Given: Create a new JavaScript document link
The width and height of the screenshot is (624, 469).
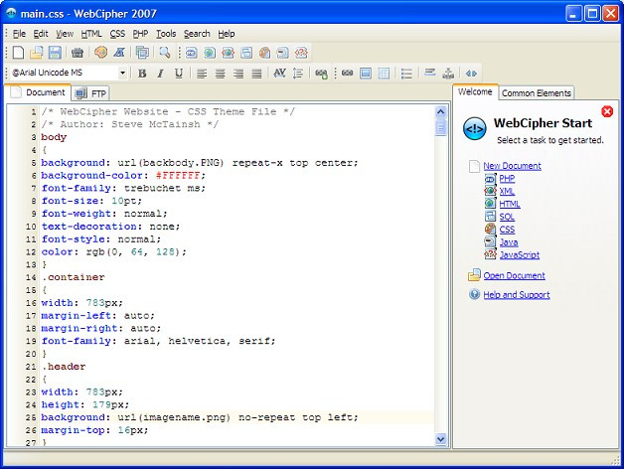Looking at the screenshot, I should 520,254.
